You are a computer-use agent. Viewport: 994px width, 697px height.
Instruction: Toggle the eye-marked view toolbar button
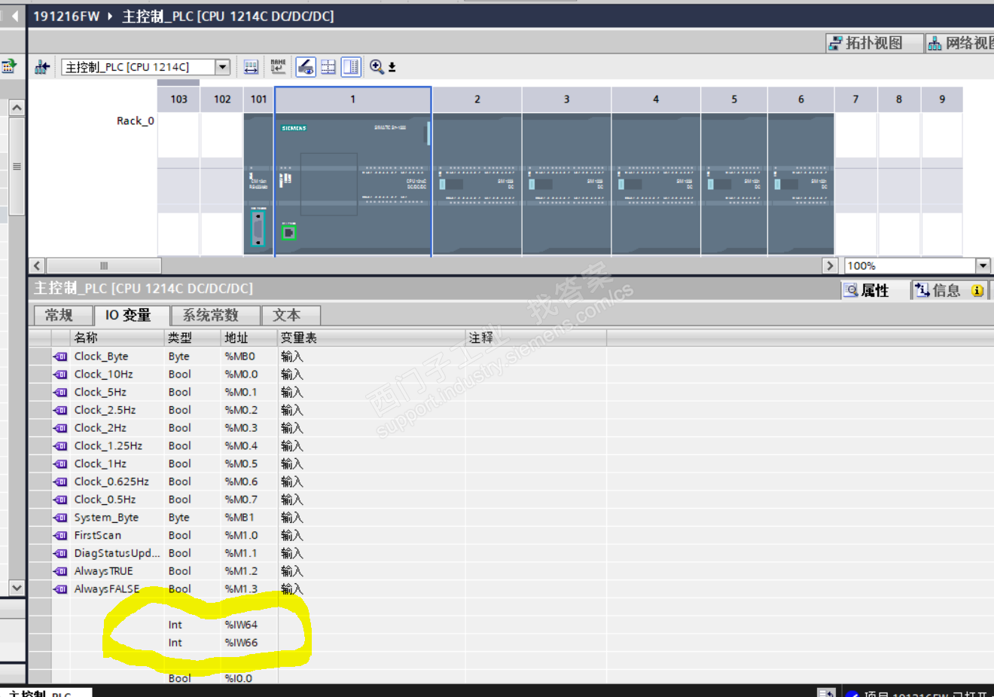pyautogui.click(x=305, y=67)
